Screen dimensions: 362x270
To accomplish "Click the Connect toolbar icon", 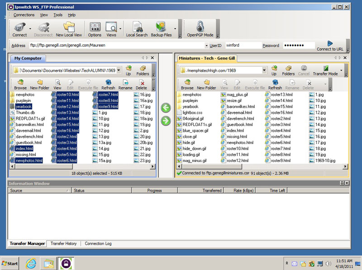I will click(19, 29).
